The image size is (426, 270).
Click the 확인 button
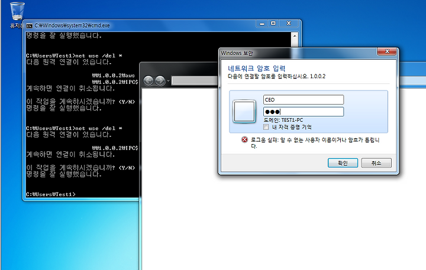tap(343, 163)
